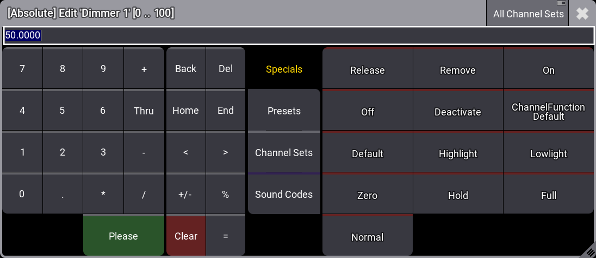Tap the percent key
This screenshot has width=596, height=258.
coord(226,195)
